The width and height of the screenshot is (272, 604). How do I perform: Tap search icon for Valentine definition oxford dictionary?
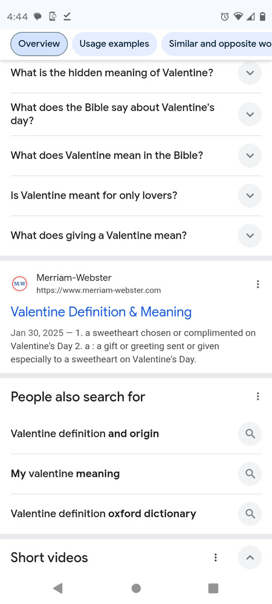click(x=250, y=514)
